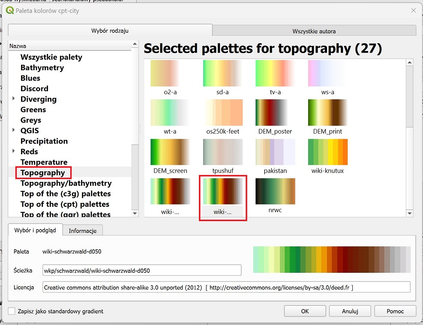Click scroll-up arrow of palette grid
Screen dimensions: 423x325
tap(410, 63)
